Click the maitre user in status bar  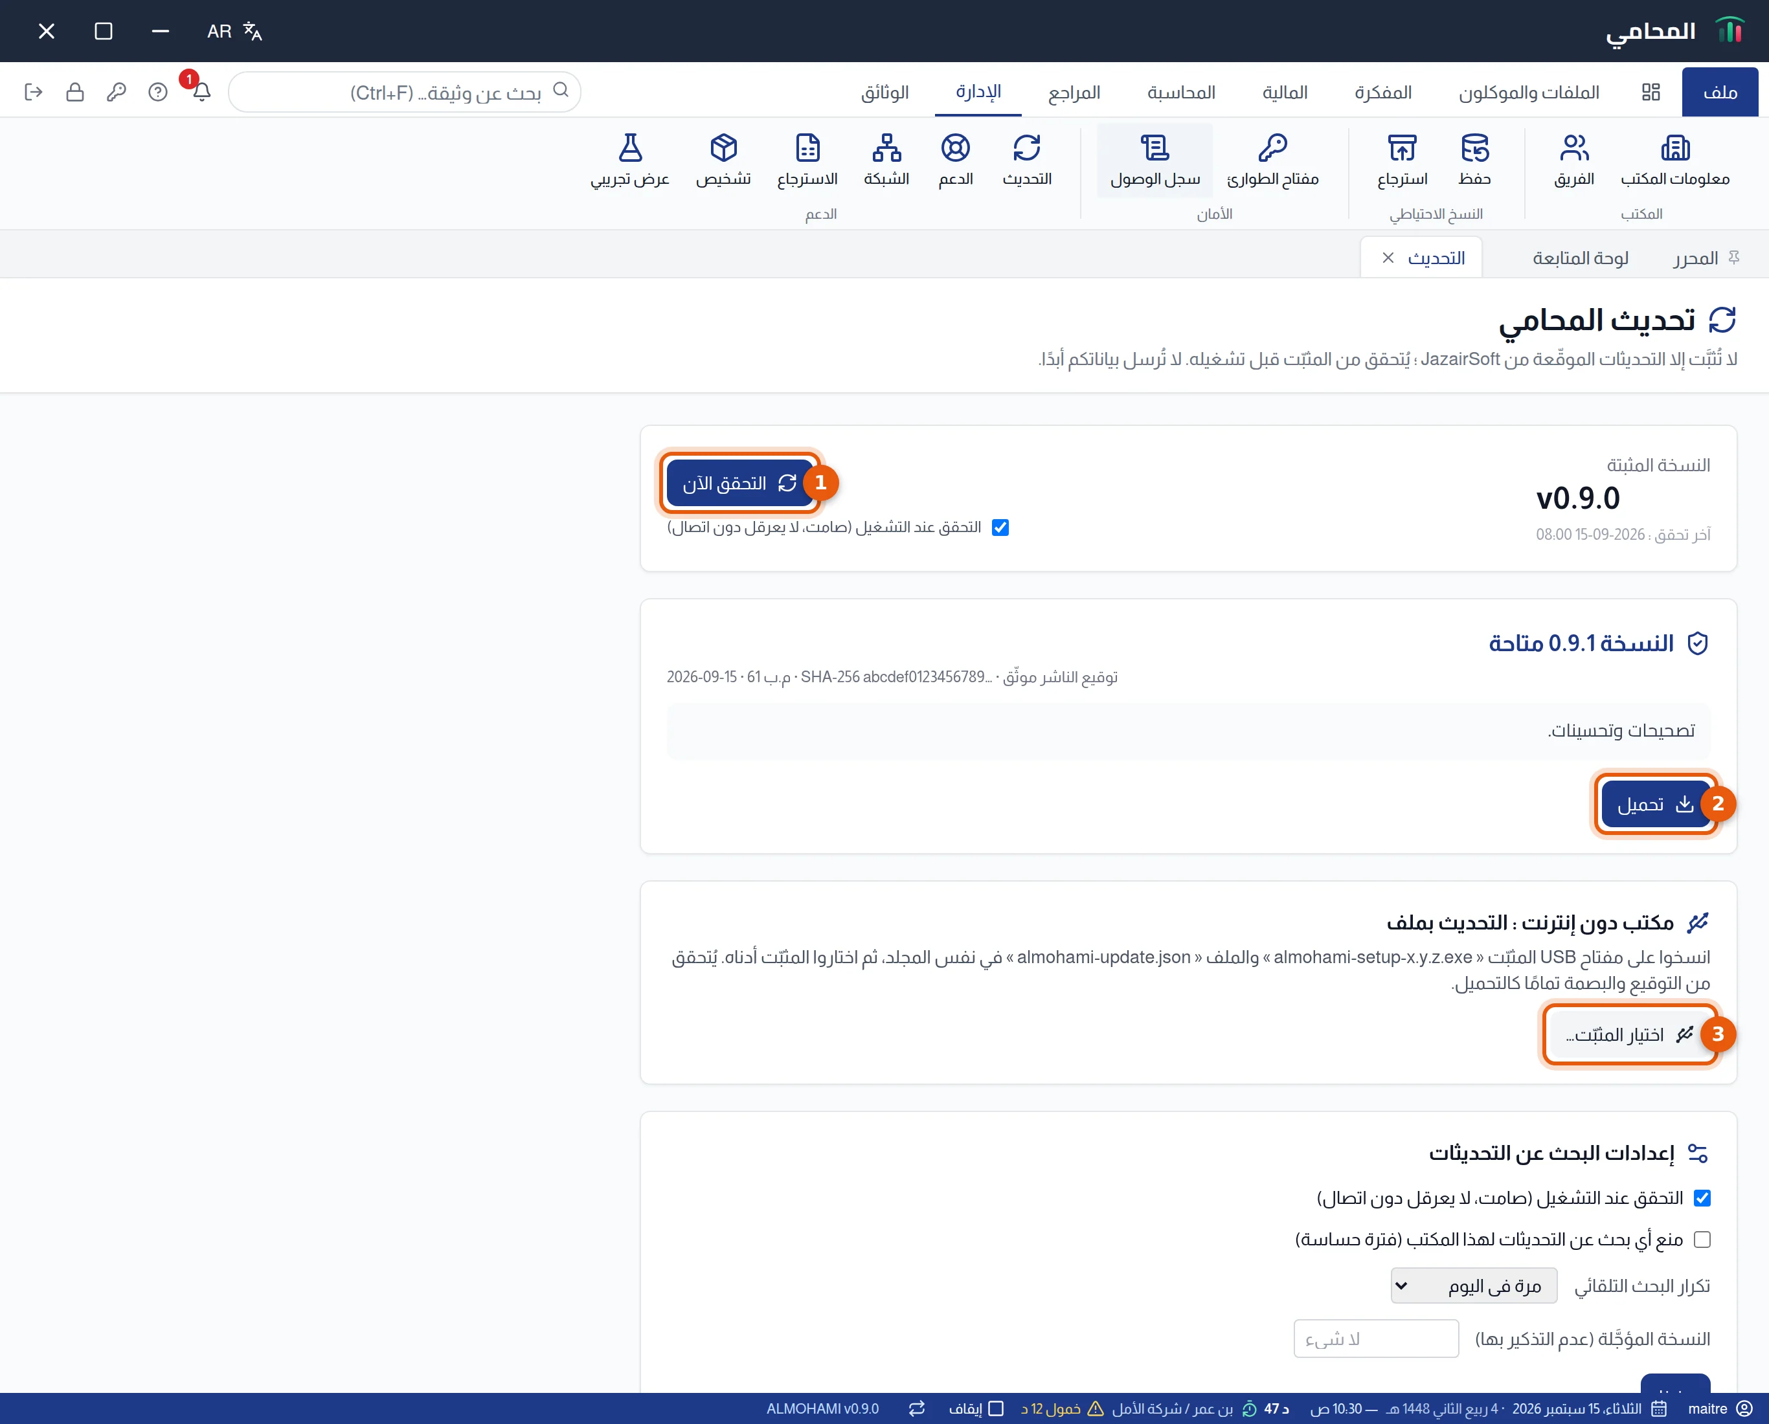(x=1719, y=1408)
